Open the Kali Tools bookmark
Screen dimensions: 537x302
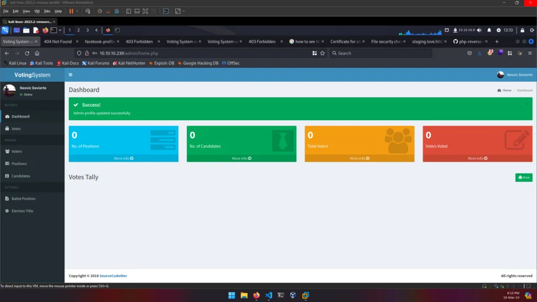tap(41, 63)
